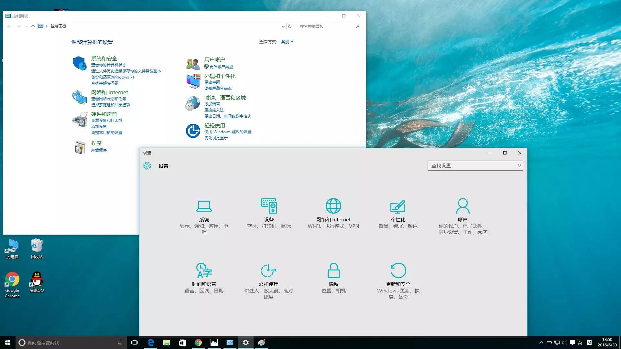Open the 时间和语言 settings icon
The height and width of the screenshot is (349, 621).
204,270
